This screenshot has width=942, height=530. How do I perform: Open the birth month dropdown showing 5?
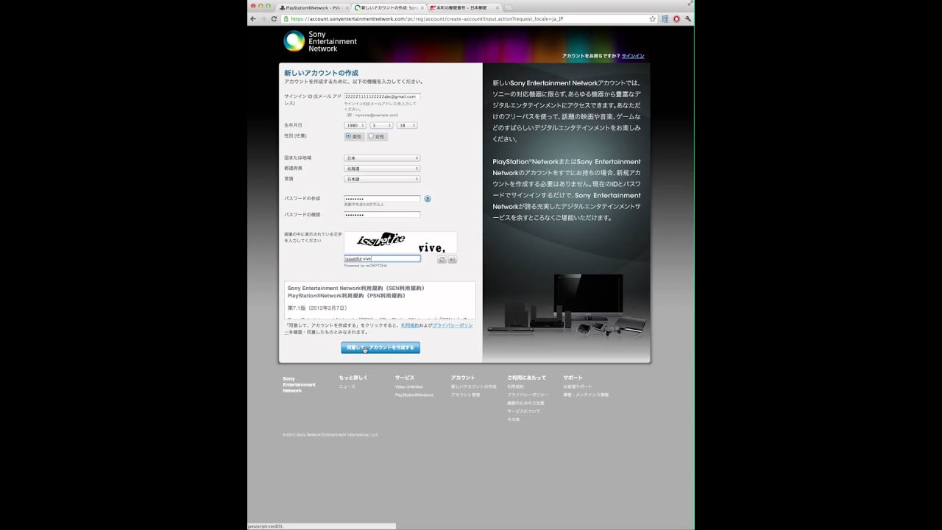pyautogui.click(x=381, y=125)
